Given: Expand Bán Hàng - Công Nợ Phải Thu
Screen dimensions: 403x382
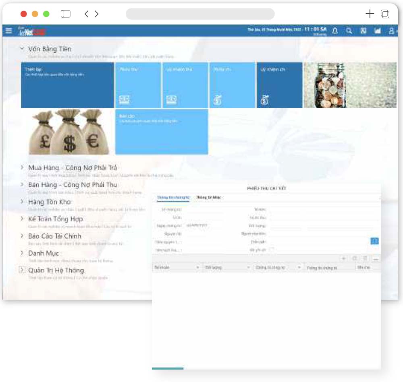Looking at the screenshot, I should (x=22, y=184).
